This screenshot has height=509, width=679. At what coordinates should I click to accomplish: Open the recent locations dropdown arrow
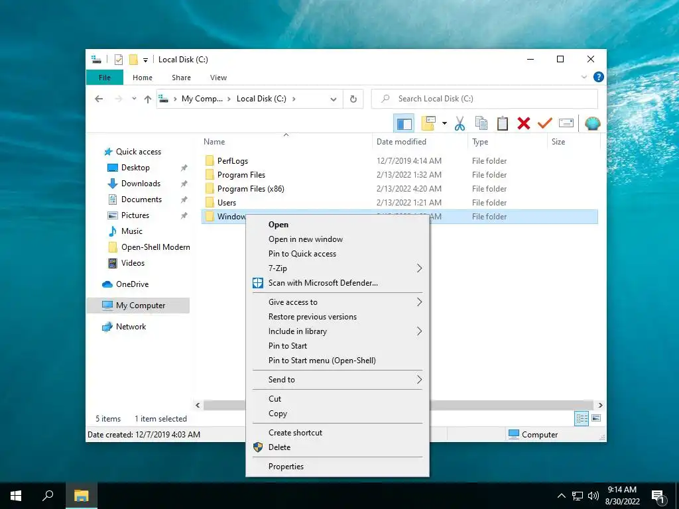(x=134, y=99)
